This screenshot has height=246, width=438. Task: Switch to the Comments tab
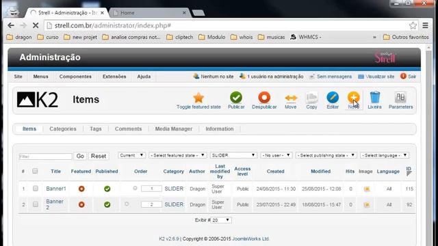(128, 129)
